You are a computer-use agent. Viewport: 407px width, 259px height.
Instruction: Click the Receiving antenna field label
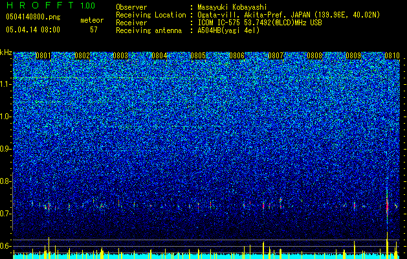[x=149, y=30]
